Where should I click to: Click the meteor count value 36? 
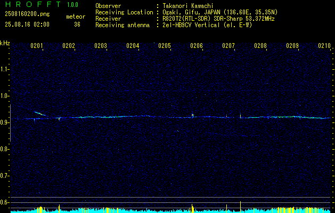[x=77, y=24]
